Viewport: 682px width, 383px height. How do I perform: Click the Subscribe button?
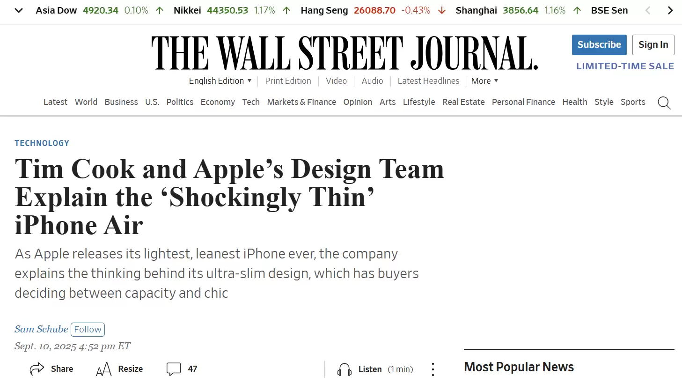coord(599,44)
